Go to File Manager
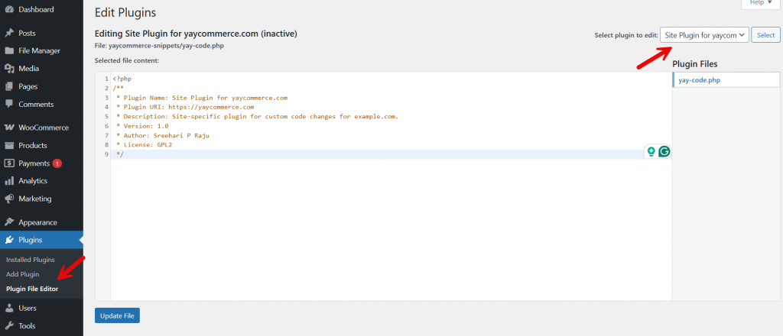 coord(41,51)
